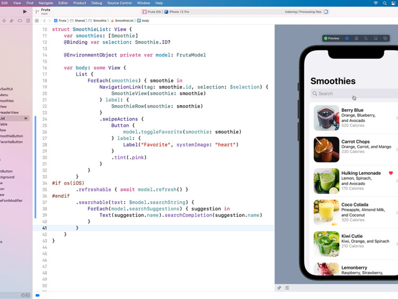Open canvas adjustment sliders icon below preview
This screenshot has height=299, width=398.
287,288
